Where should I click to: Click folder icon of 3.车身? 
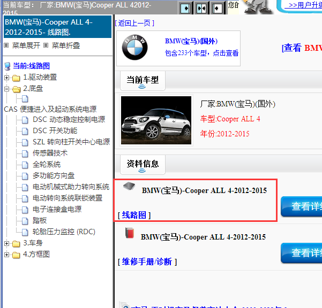click(x=16, y=244)
